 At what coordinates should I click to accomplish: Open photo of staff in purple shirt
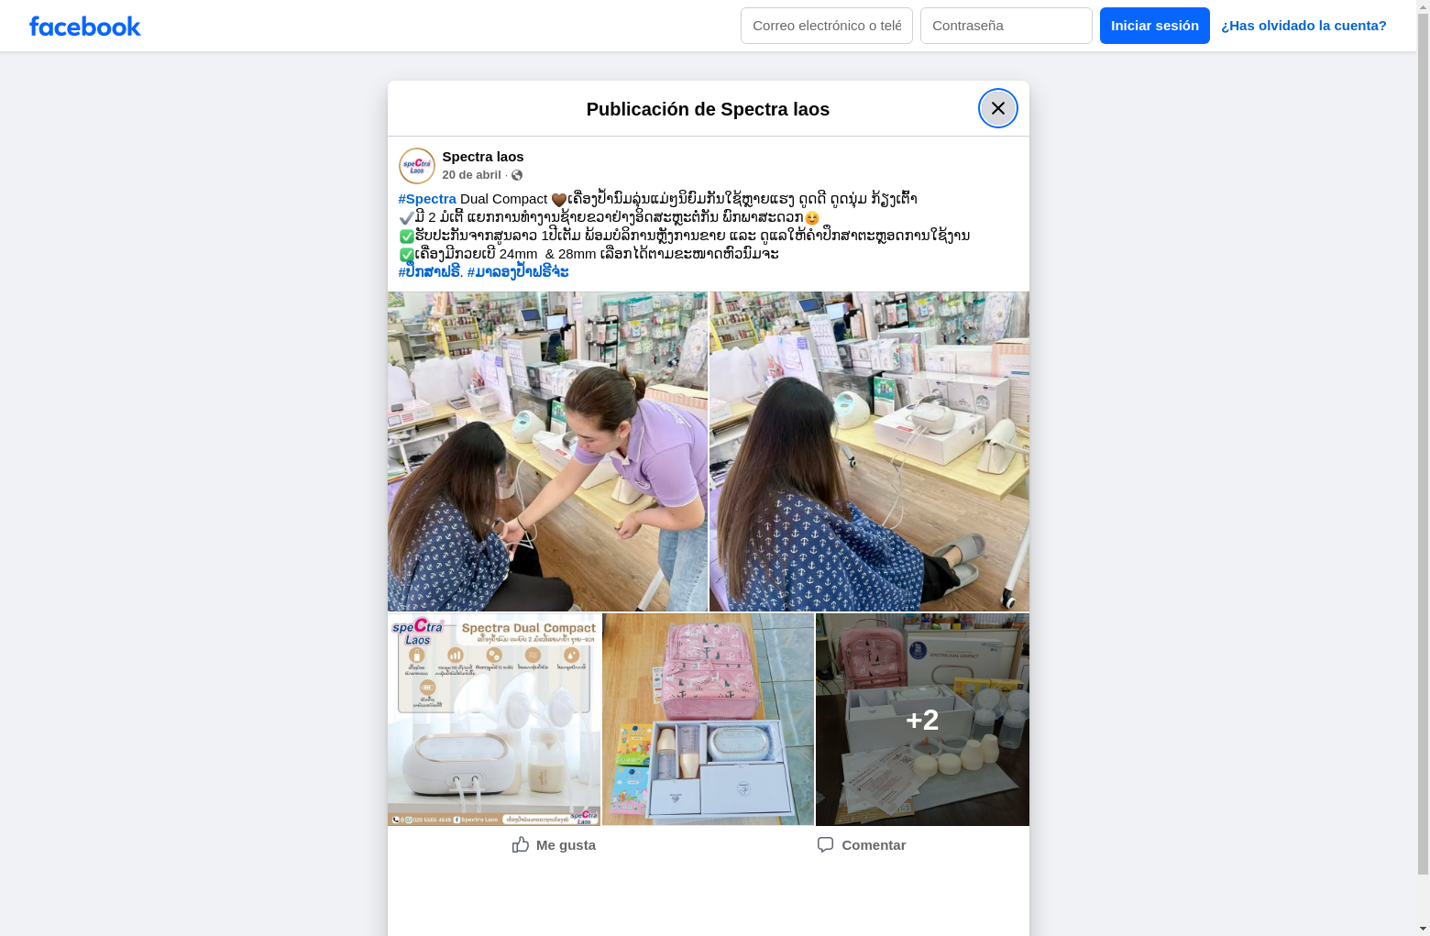tap(547, 452)
